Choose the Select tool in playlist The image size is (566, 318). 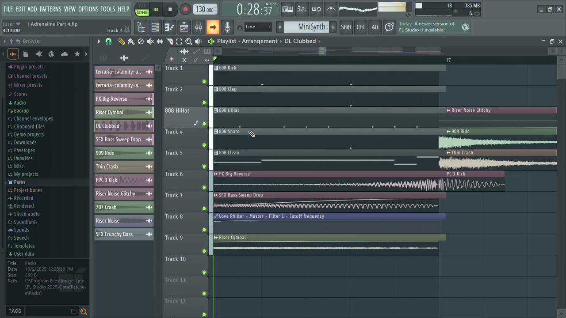point(179,41)
